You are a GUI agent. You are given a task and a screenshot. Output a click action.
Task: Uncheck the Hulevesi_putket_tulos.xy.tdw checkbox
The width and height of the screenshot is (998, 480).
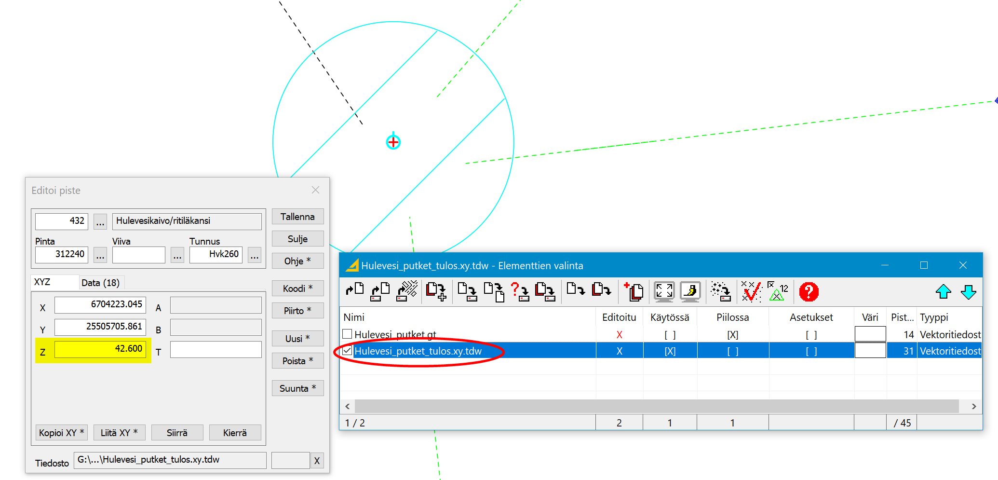coord(347,351)
